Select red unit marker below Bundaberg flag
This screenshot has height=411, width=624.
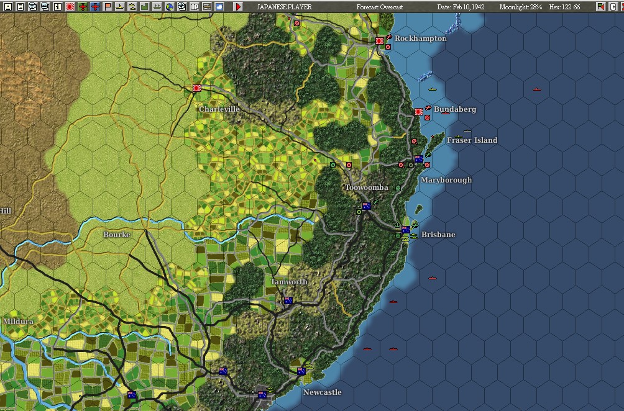(x=427, y=118)
